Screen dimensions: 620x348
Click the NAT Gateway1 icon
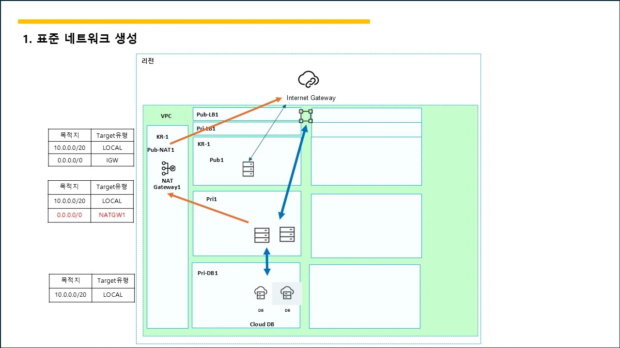point(168,168)
